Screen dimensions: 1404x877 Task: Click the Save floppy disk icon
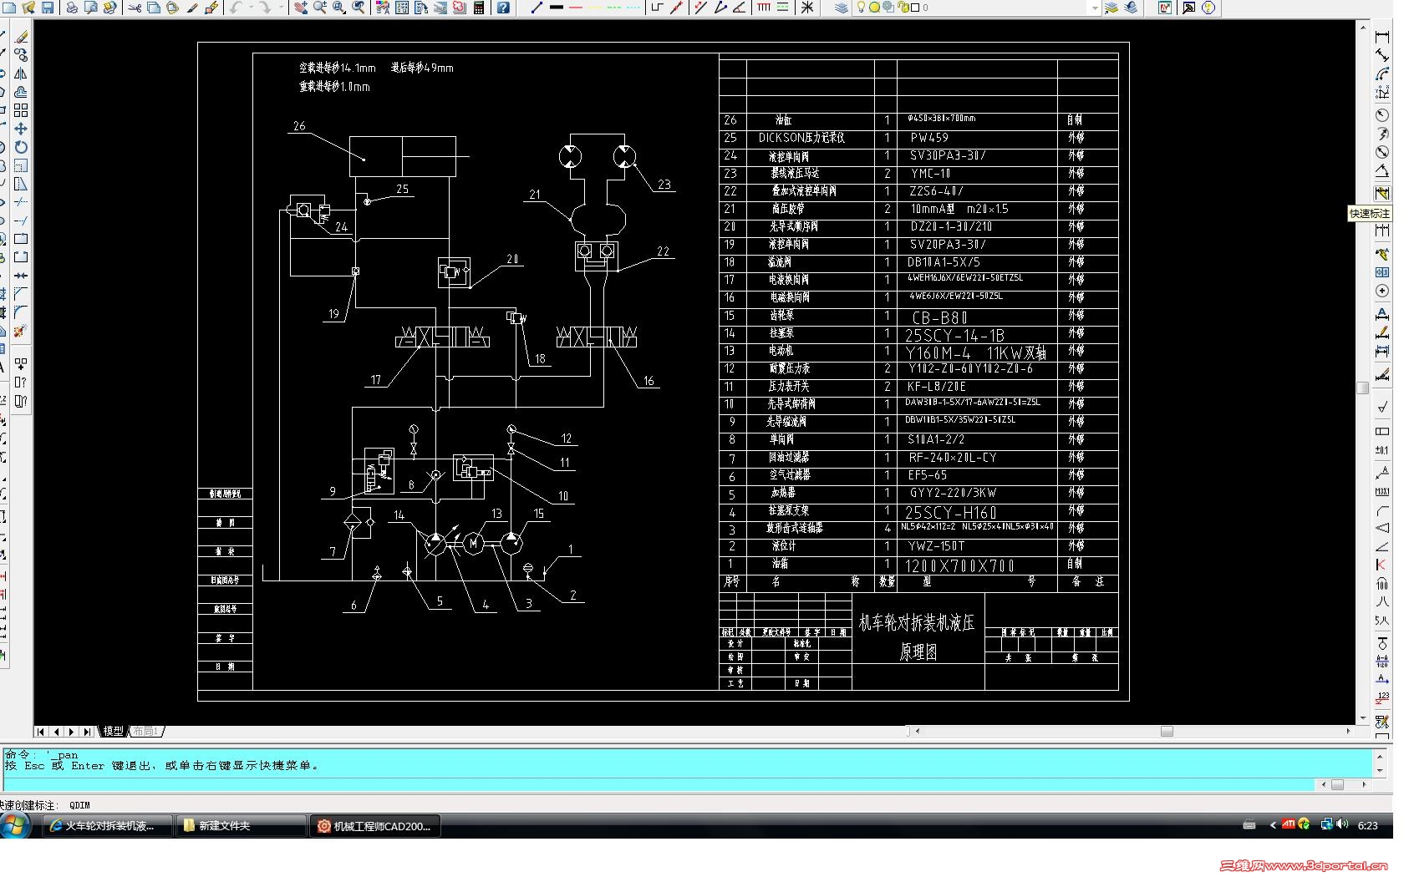(x=48, y=8)
